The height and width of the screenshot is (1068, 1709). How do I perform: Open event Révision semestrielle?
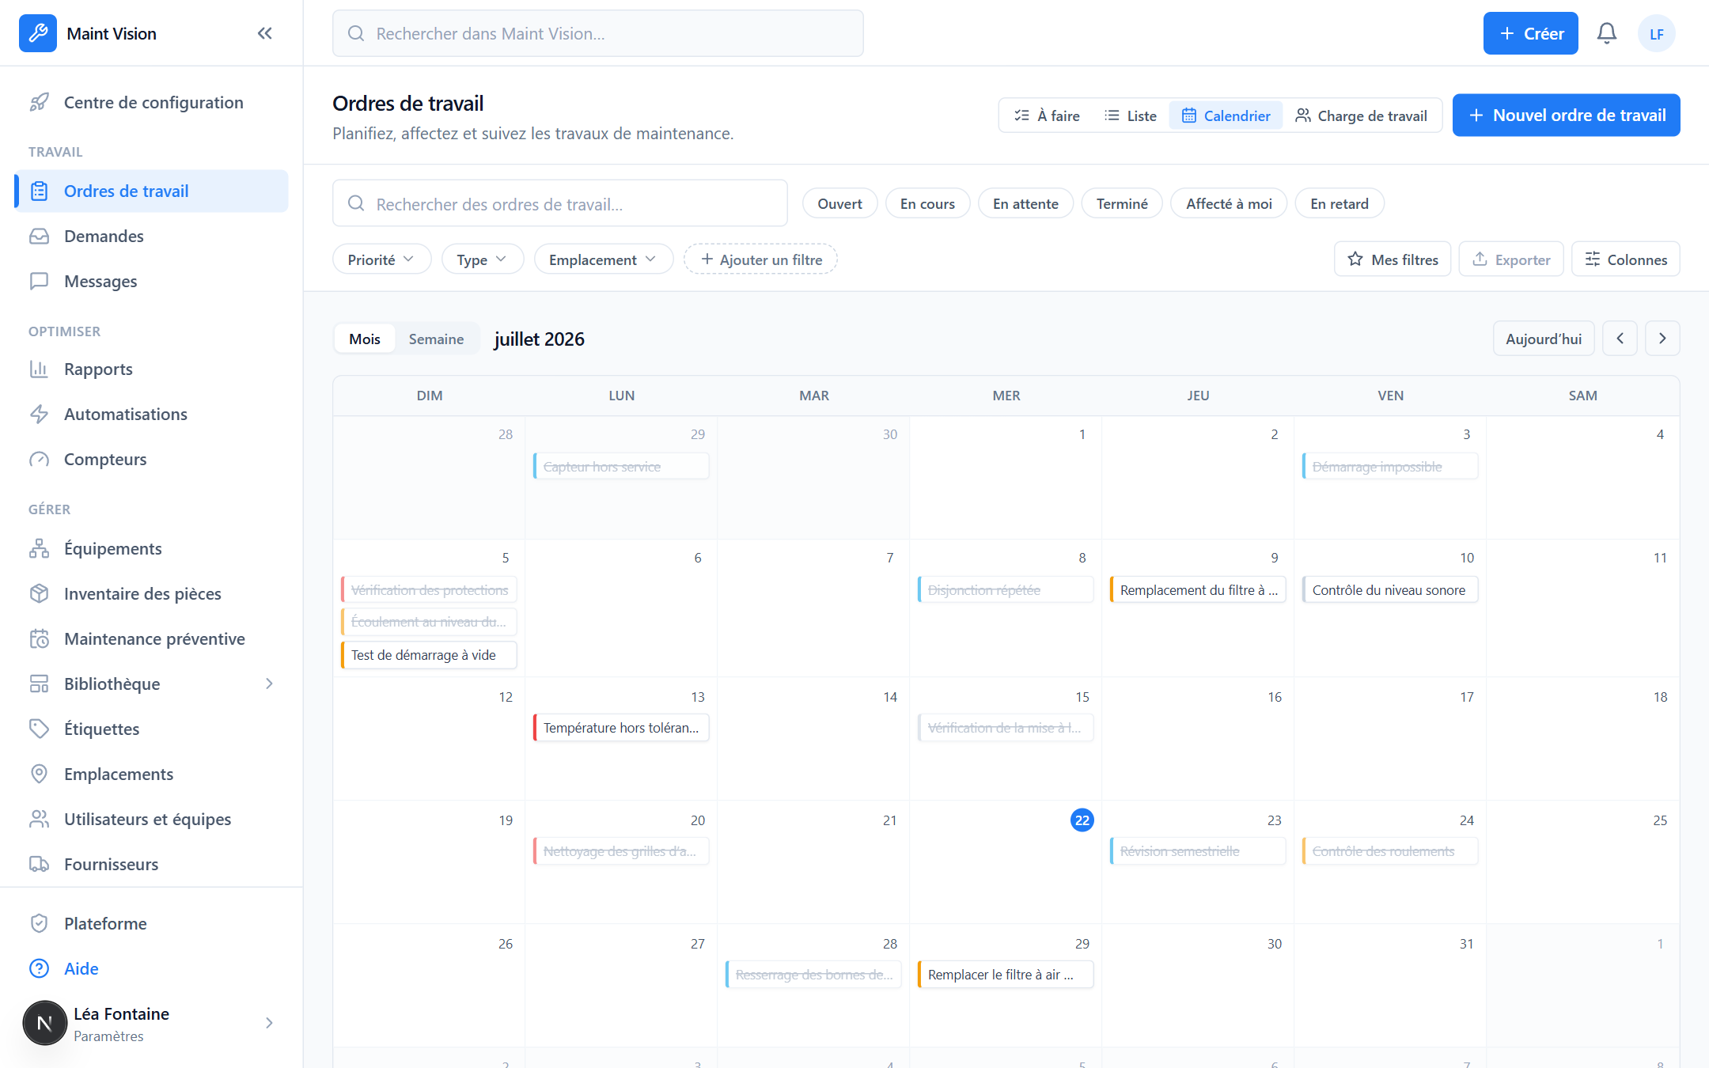click(1198, 851)
